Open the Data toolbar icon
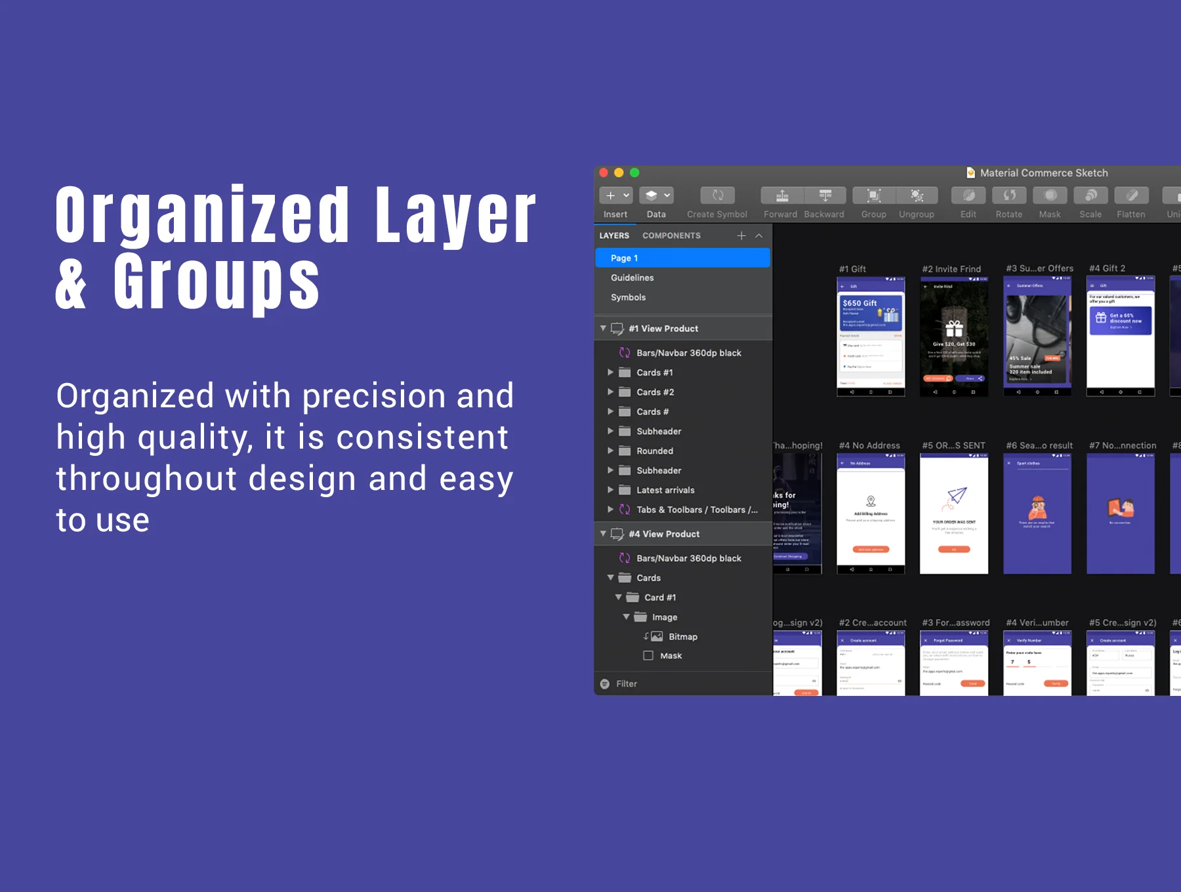The width and height of the screenshot is (1181, 892). click(657, 195)
